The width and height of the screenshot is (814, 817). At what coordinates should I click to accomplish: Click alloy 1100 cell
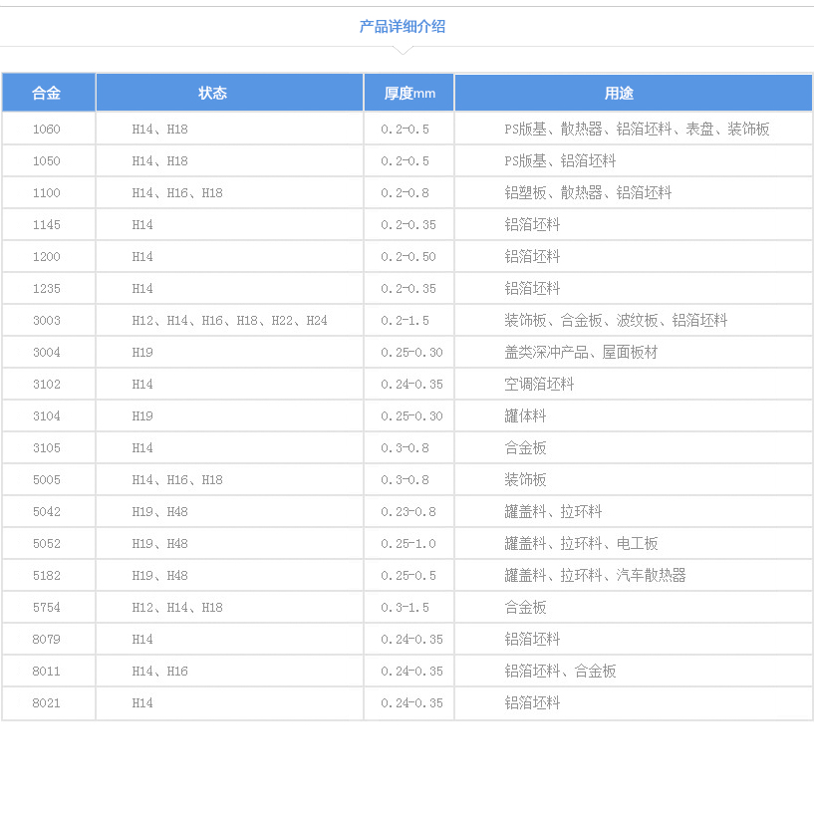tap(48, 192)
